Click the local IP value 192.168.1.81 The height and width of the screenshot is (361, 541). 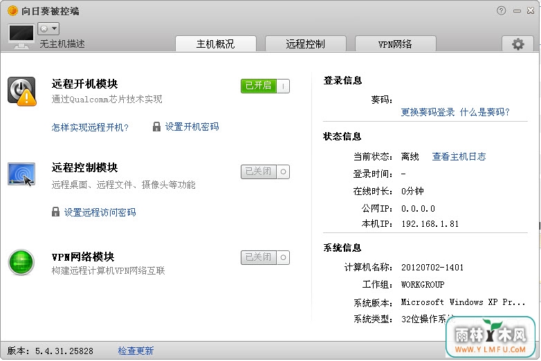[x=430, y=224]
